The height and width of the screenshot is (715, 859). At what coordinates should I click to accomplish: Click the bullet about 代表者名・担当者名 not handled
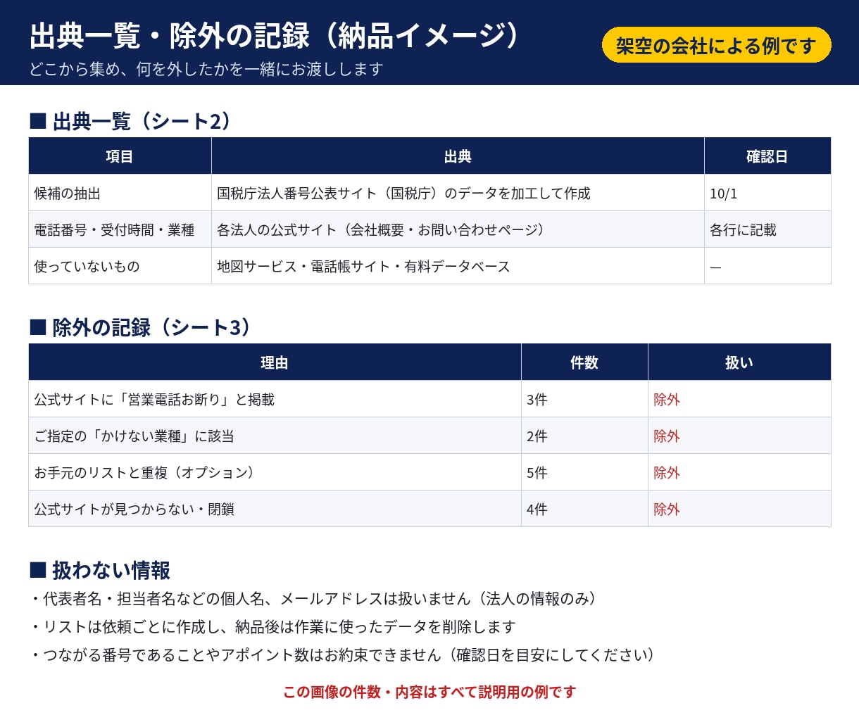click(315, 599)
